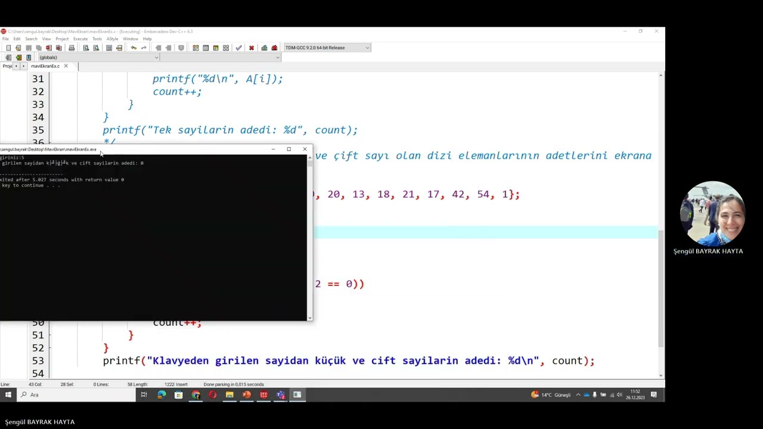Start debugging with the bug icon

[x=274, y=48]
